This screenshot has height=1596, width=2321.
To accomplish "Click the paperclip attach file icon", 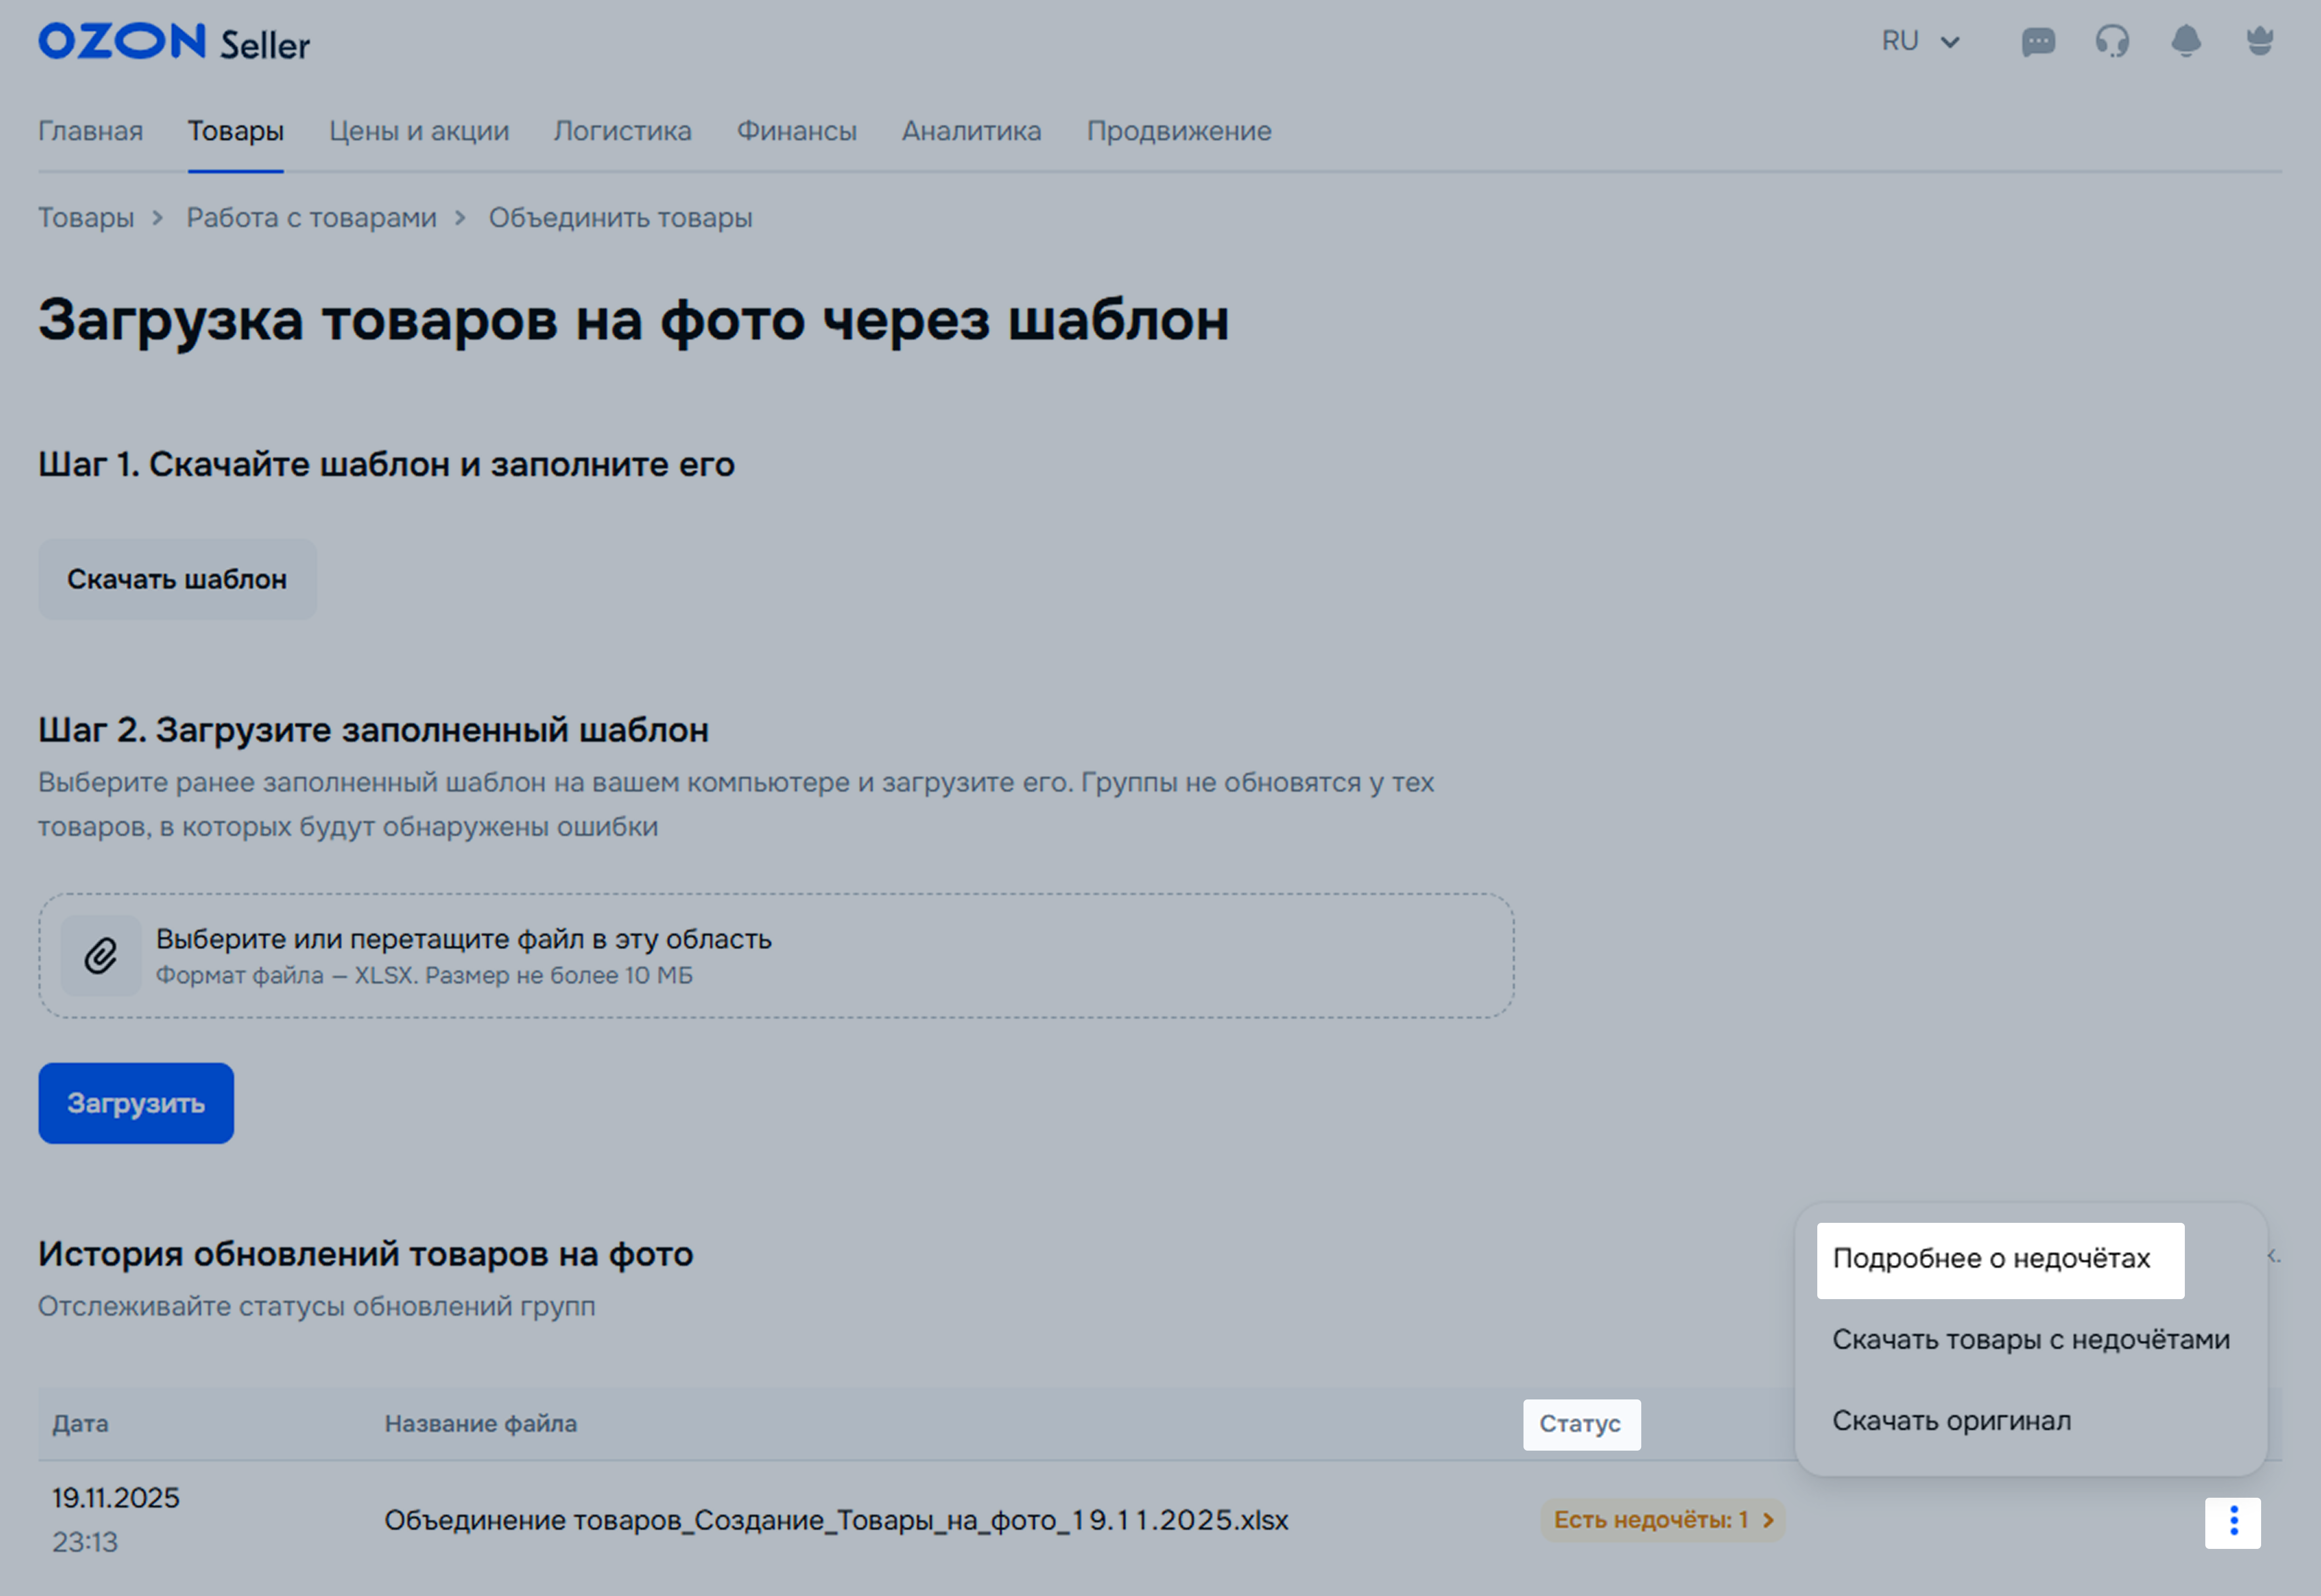I will pos(101,956).
